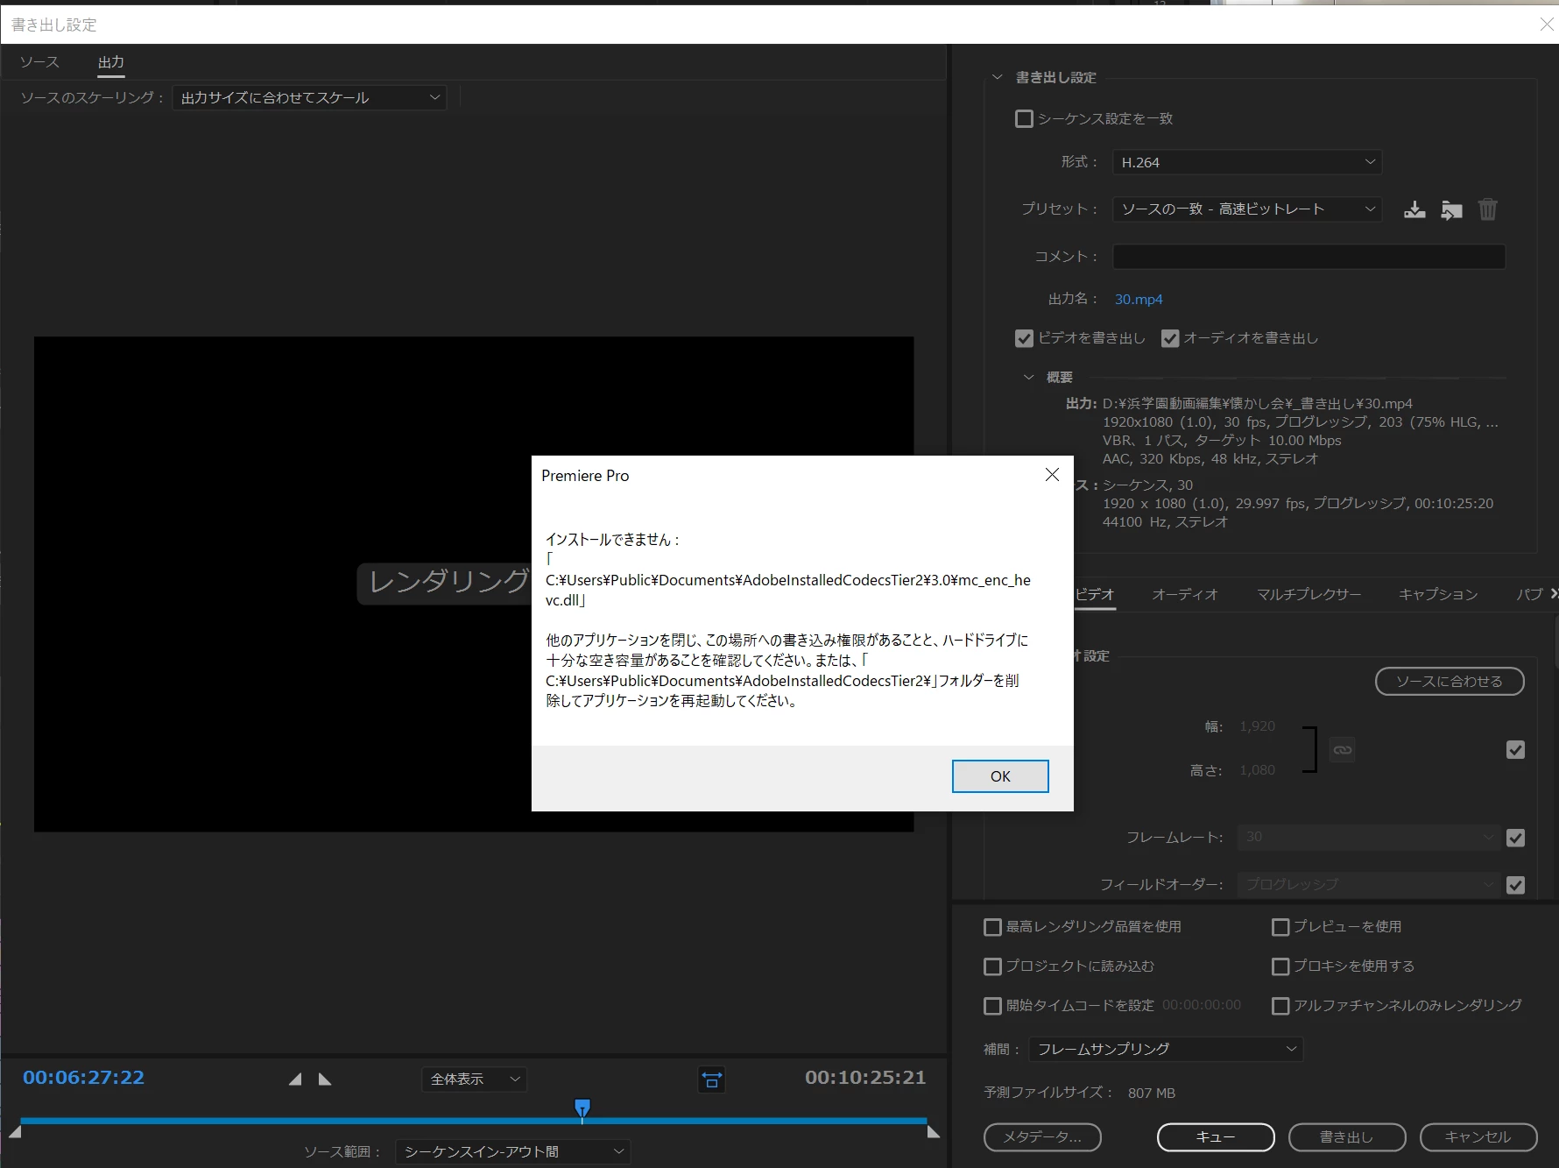Open the フレームレート dropdown
The width and height of the screenshot is (1559, 1168).
1368,837
